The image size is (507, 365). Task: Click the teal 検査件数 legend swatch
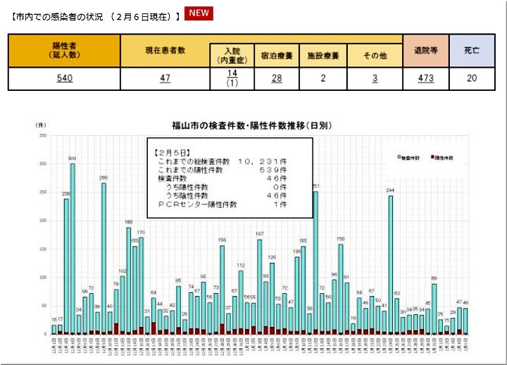click(398, 159)
